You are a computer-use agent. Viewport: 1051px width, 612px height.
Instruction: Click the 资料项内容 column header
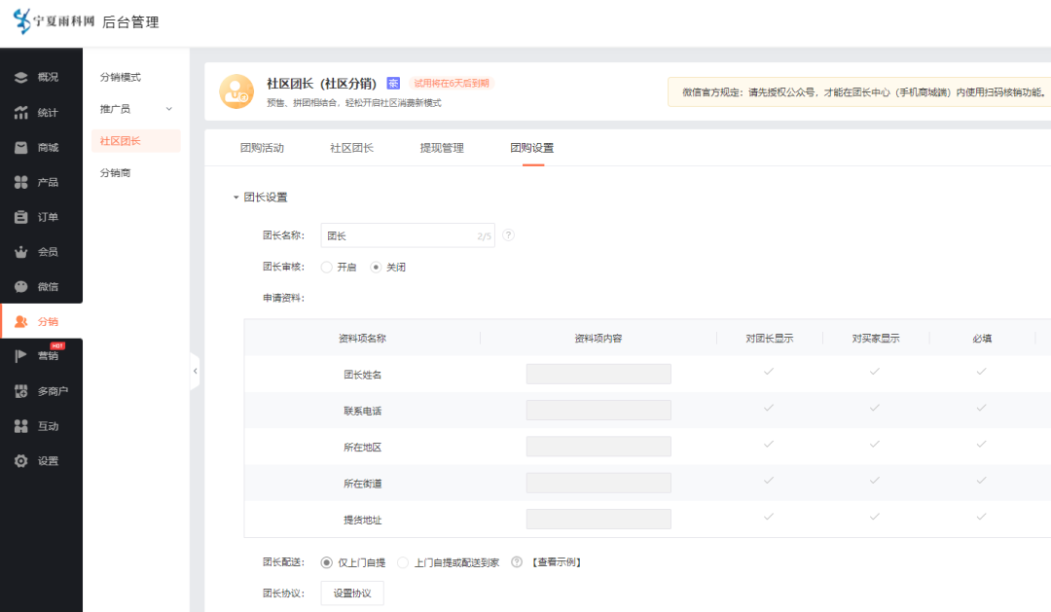pos(598,339)
